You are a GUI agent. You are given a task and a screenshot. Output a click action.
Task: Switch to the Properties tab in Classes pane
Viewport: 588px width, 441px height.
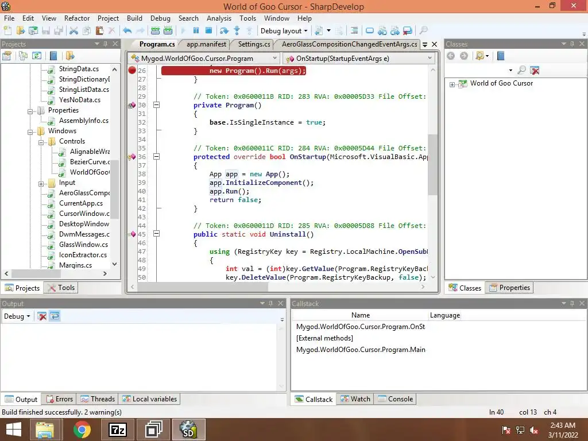click(509, 288)
